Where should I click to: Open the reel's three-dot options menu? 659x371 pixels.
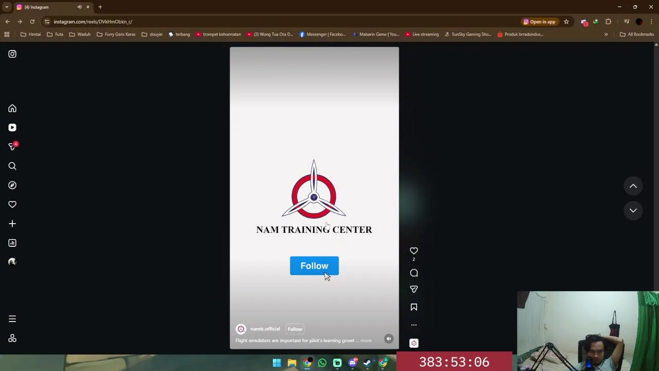(414, 325)
